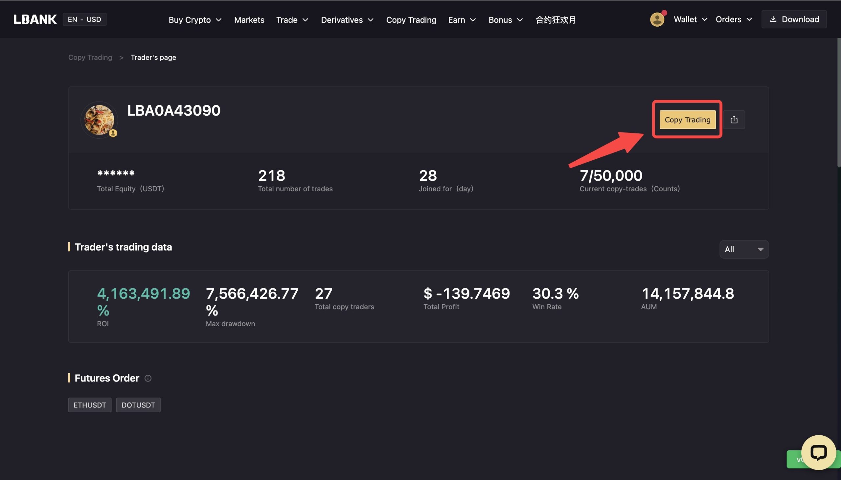This screenshot has width=841, height=480.
Task: Open the Markets page
Action: point(249,20)
